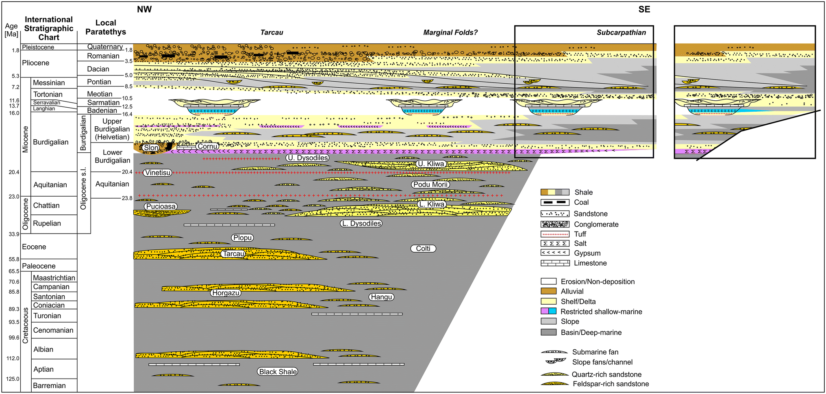Click the Cenomanian stage cell
This screenshot has height=394, width=826.
click(x=54, y=330)
